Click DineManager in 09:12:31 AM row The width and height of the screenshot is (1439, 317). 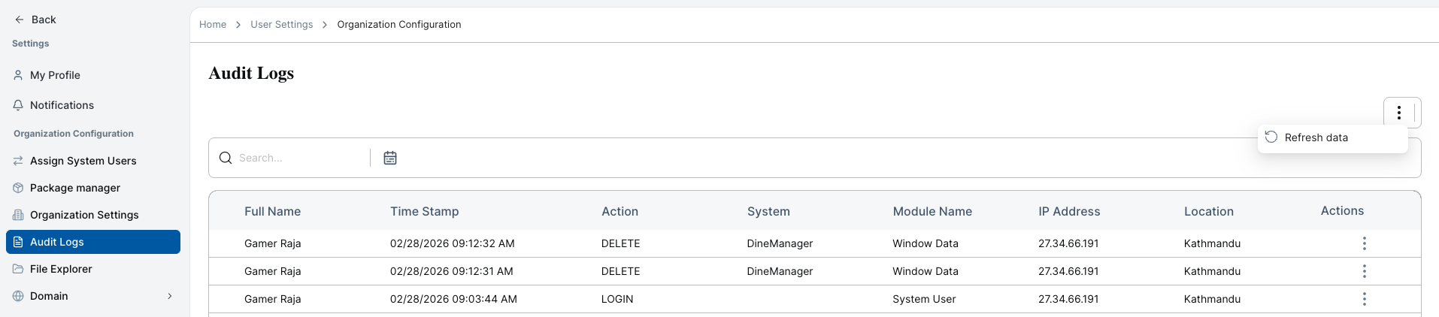780,271
